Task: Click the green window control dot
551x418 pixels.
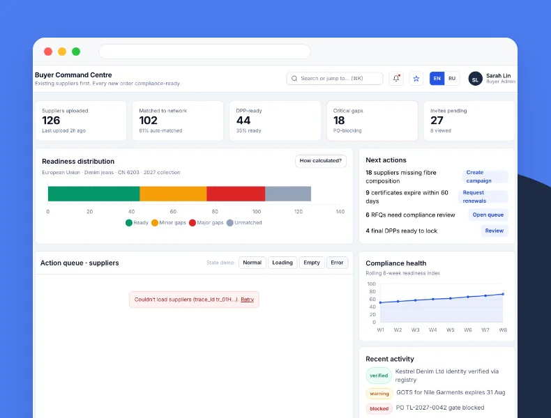Action: 76,52
